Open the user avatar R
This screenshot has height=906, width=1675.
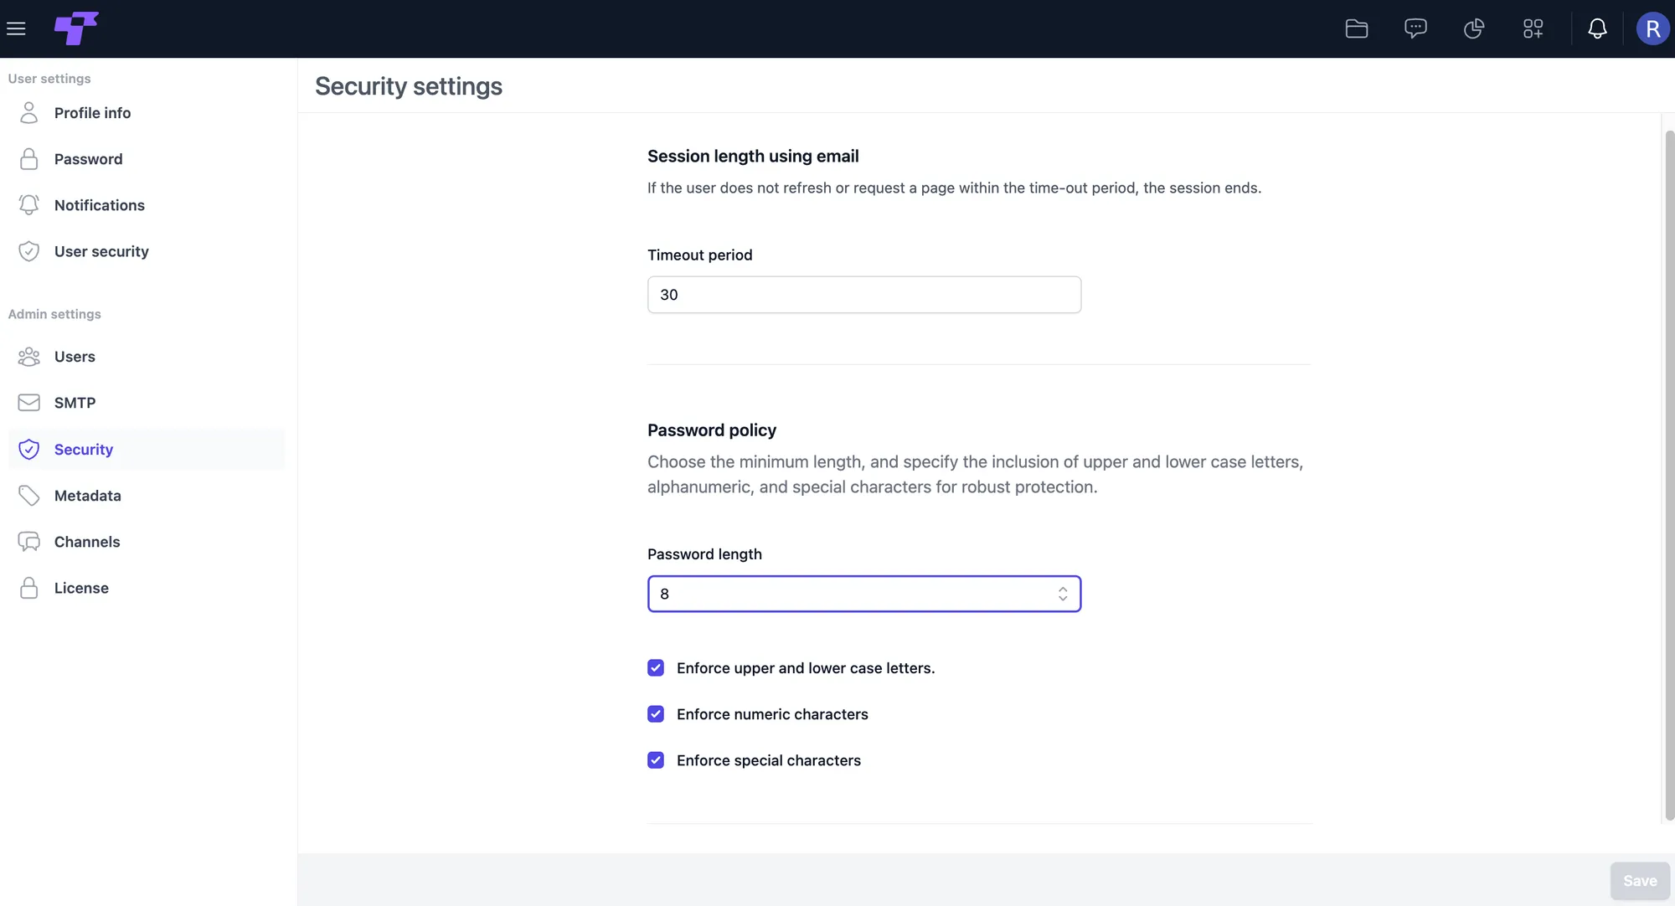click(1652, 28)
